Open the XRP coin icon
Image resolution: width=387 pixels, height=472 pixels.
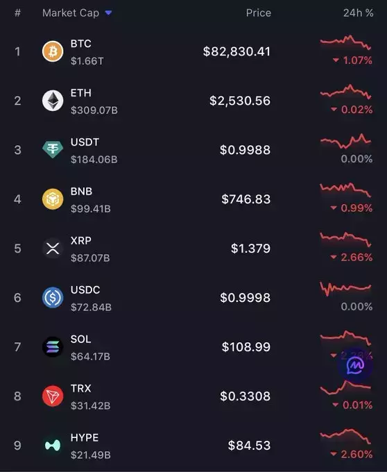pyautogui.click(x=53, y=248)
